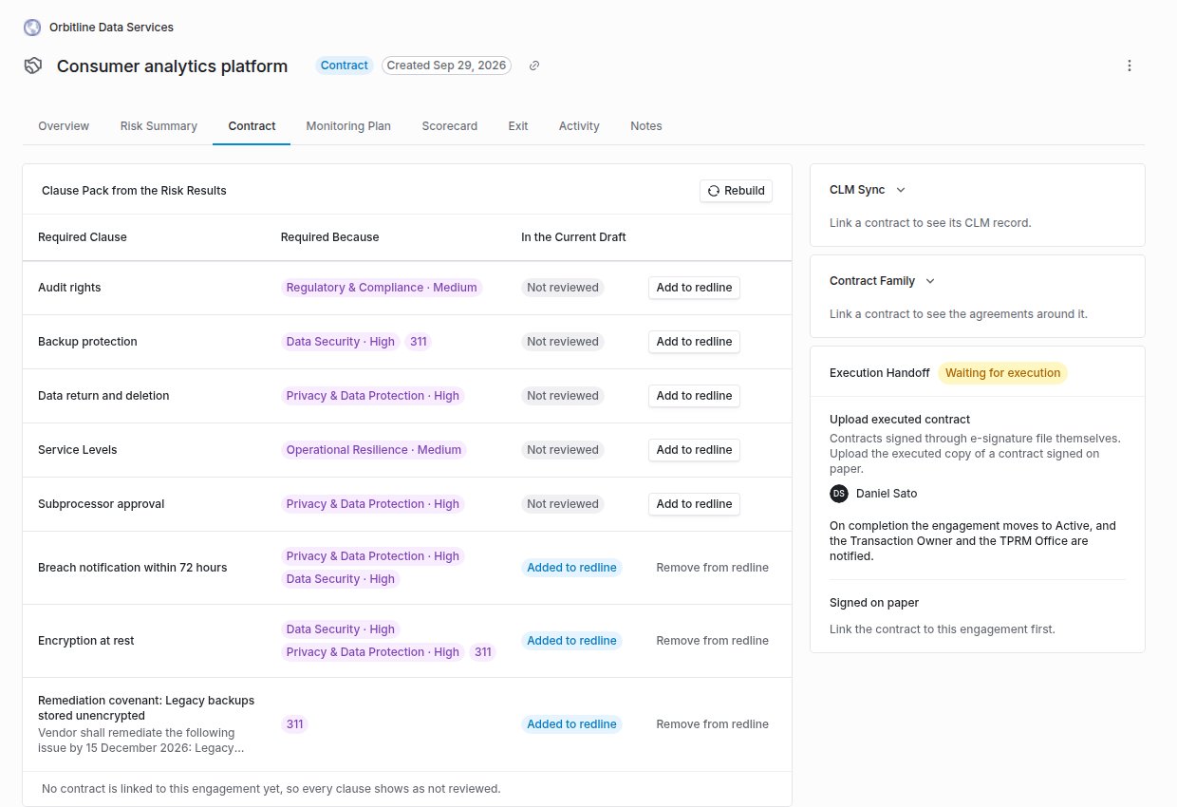
Task: Click Remediation covenant: Legacy backups clause title
Action: pyautogui.click(x=146, y=708)
